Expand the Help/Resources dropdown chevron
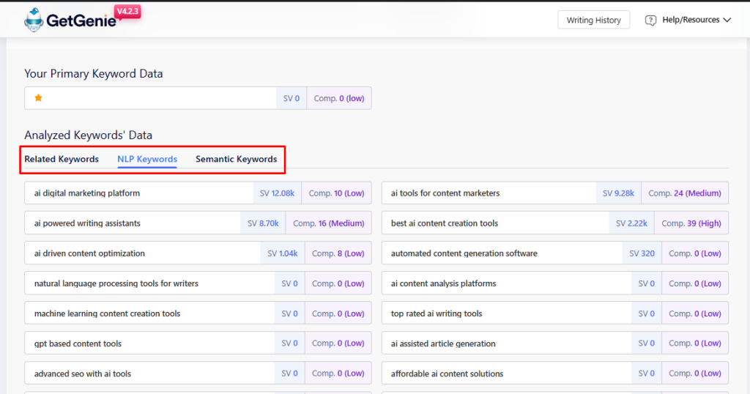The image size is (750, 394). point(727,21)
